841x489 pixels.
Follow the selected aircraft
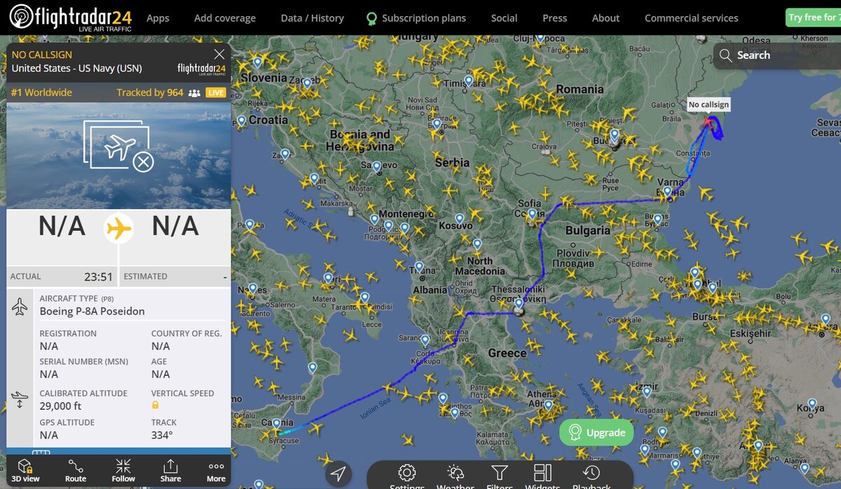coord(123,471)
